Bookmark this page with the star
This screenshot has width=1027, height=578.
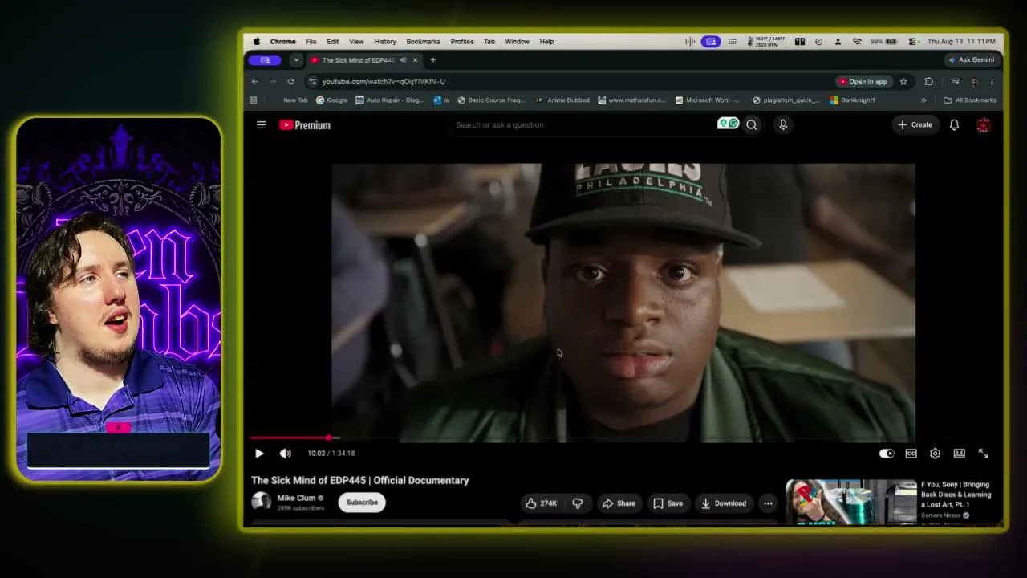click(x=903, y=81)
